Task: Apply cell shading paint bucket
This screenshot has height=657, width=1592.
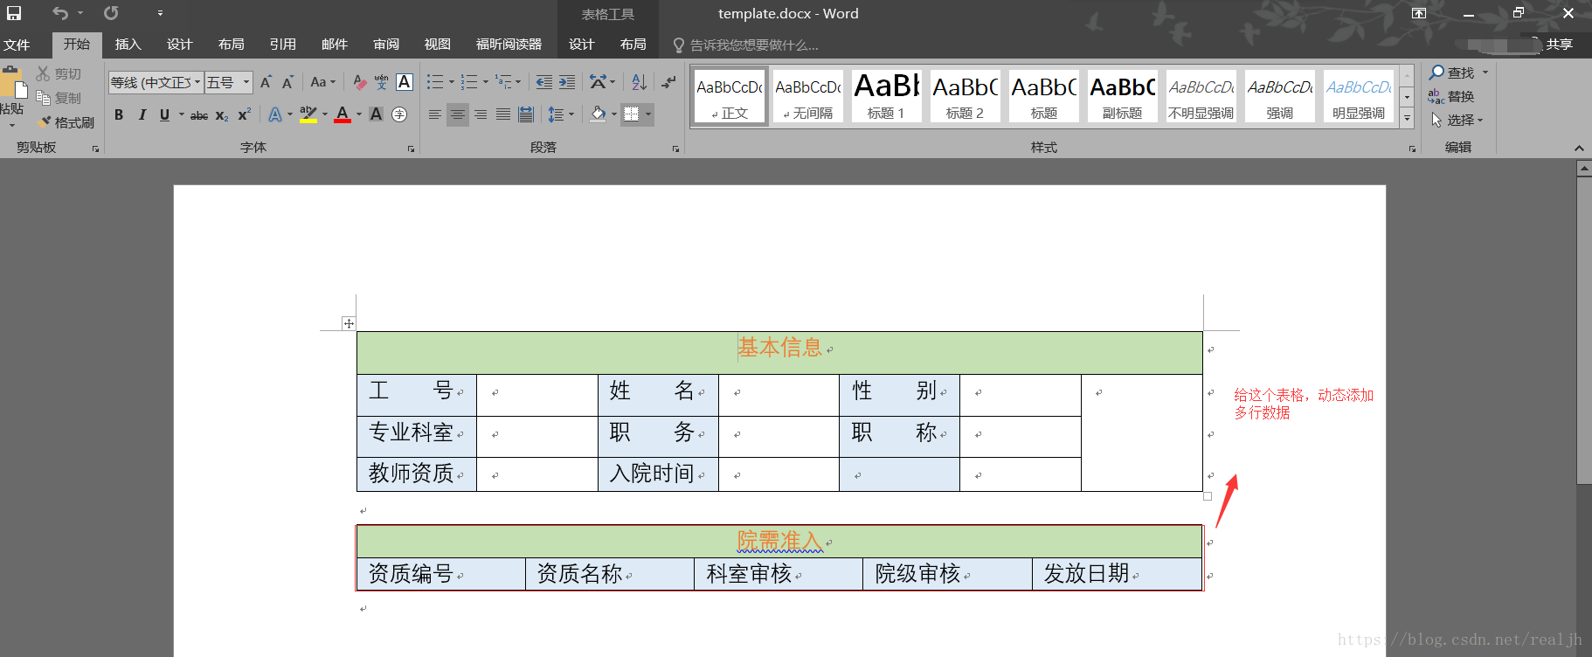Action: tap(599, 114)
